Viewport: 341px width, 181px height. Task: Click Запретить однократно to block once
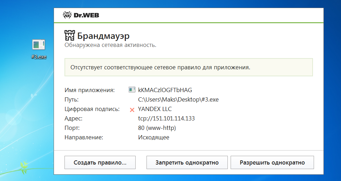click(187, 162)
